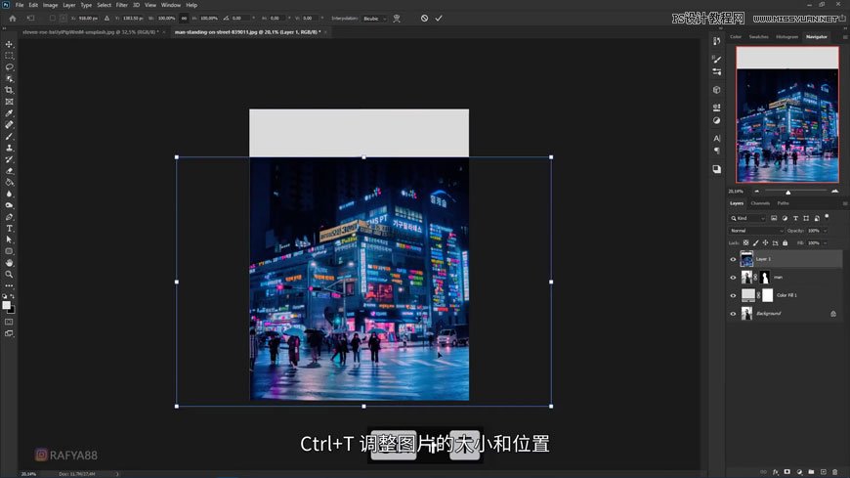850x478 pixels.
Task: Hide the man layer eye
Action: [733, 278]
